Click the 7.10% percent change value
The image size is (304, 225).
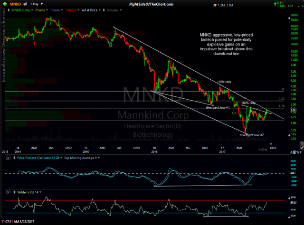[281, 6]
